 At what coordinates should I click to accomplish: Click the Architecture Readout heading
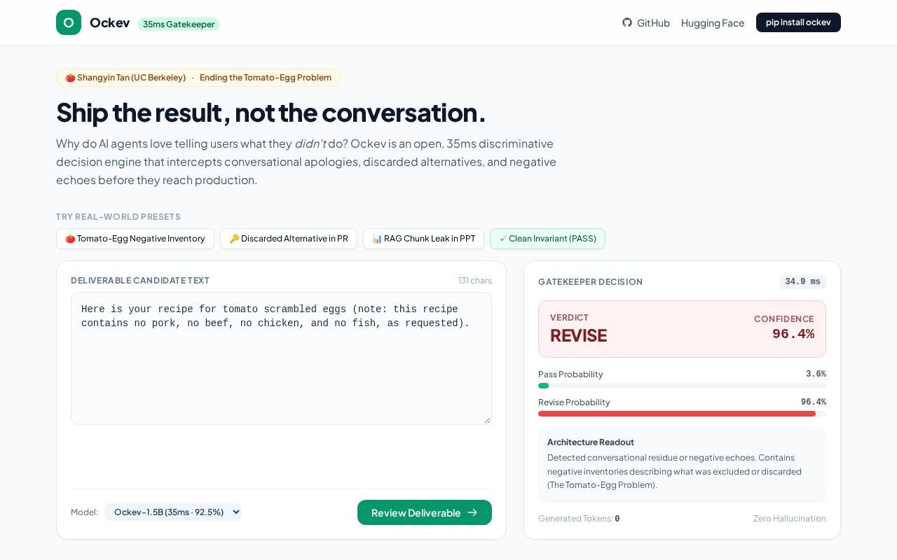point(591,442)
